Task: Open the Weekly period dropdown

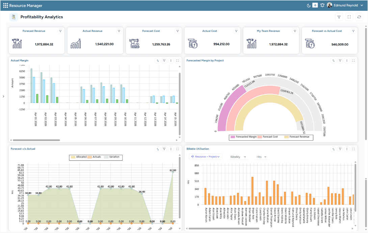Action: 238,157
